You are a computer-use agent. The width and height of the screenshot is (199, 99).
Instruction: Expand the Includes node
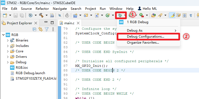pyautogui.click(x=8, y=46)
